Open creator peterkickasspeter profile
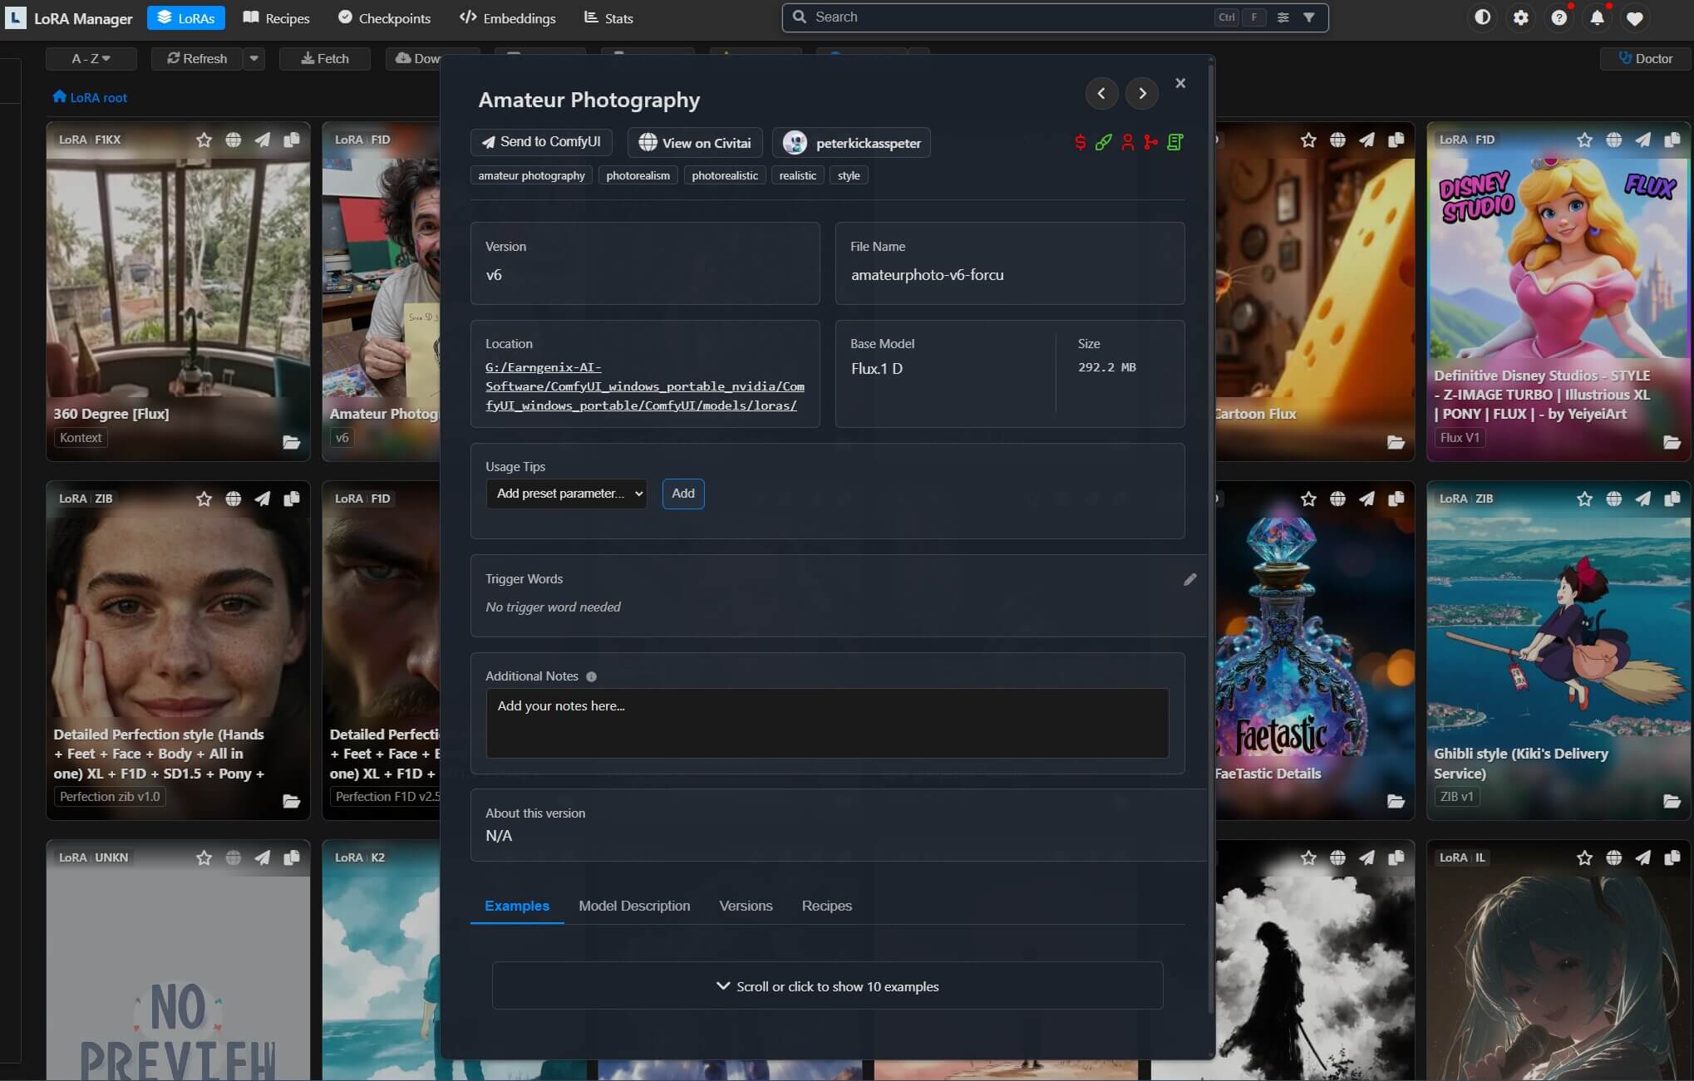1694x1081 pixels. [851, 143]
